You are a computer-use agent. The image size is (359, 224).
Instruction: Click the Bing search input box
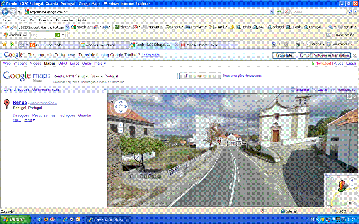point(42,35)
